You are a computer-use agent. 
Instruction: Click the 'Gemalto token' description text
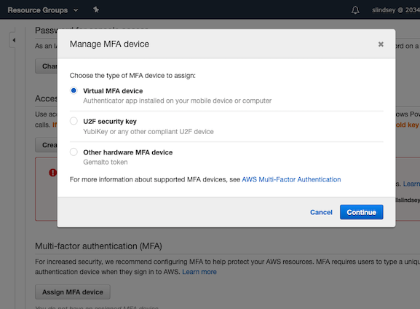[106, 162]
